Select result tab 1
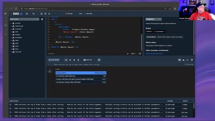Image resolution: width=215 pixels, height=121 pixels. pyautogui.click(x=50, y=69)
